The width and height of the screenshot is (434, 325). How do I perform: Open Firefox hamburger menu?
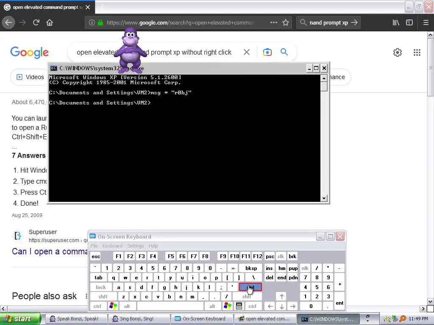click(426, 22)
